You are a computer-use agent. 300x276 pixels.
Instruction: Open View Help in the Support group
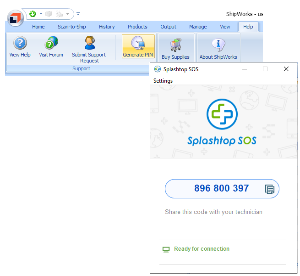20,47
